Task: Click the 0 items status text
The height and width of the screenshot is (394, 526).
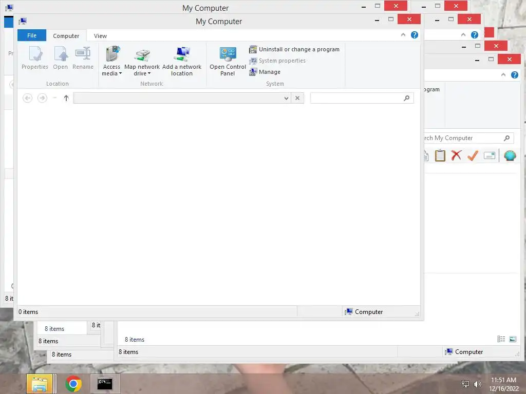Action: (x=28, y=311)
